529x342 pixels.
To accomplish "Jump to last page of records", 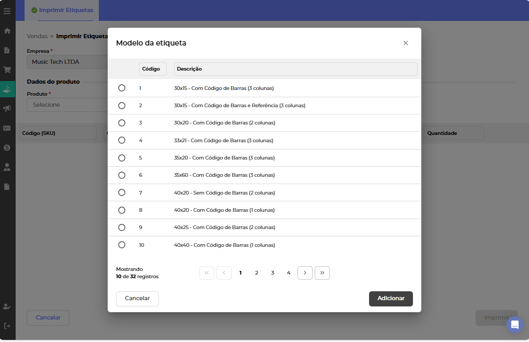I will [322, 273].
